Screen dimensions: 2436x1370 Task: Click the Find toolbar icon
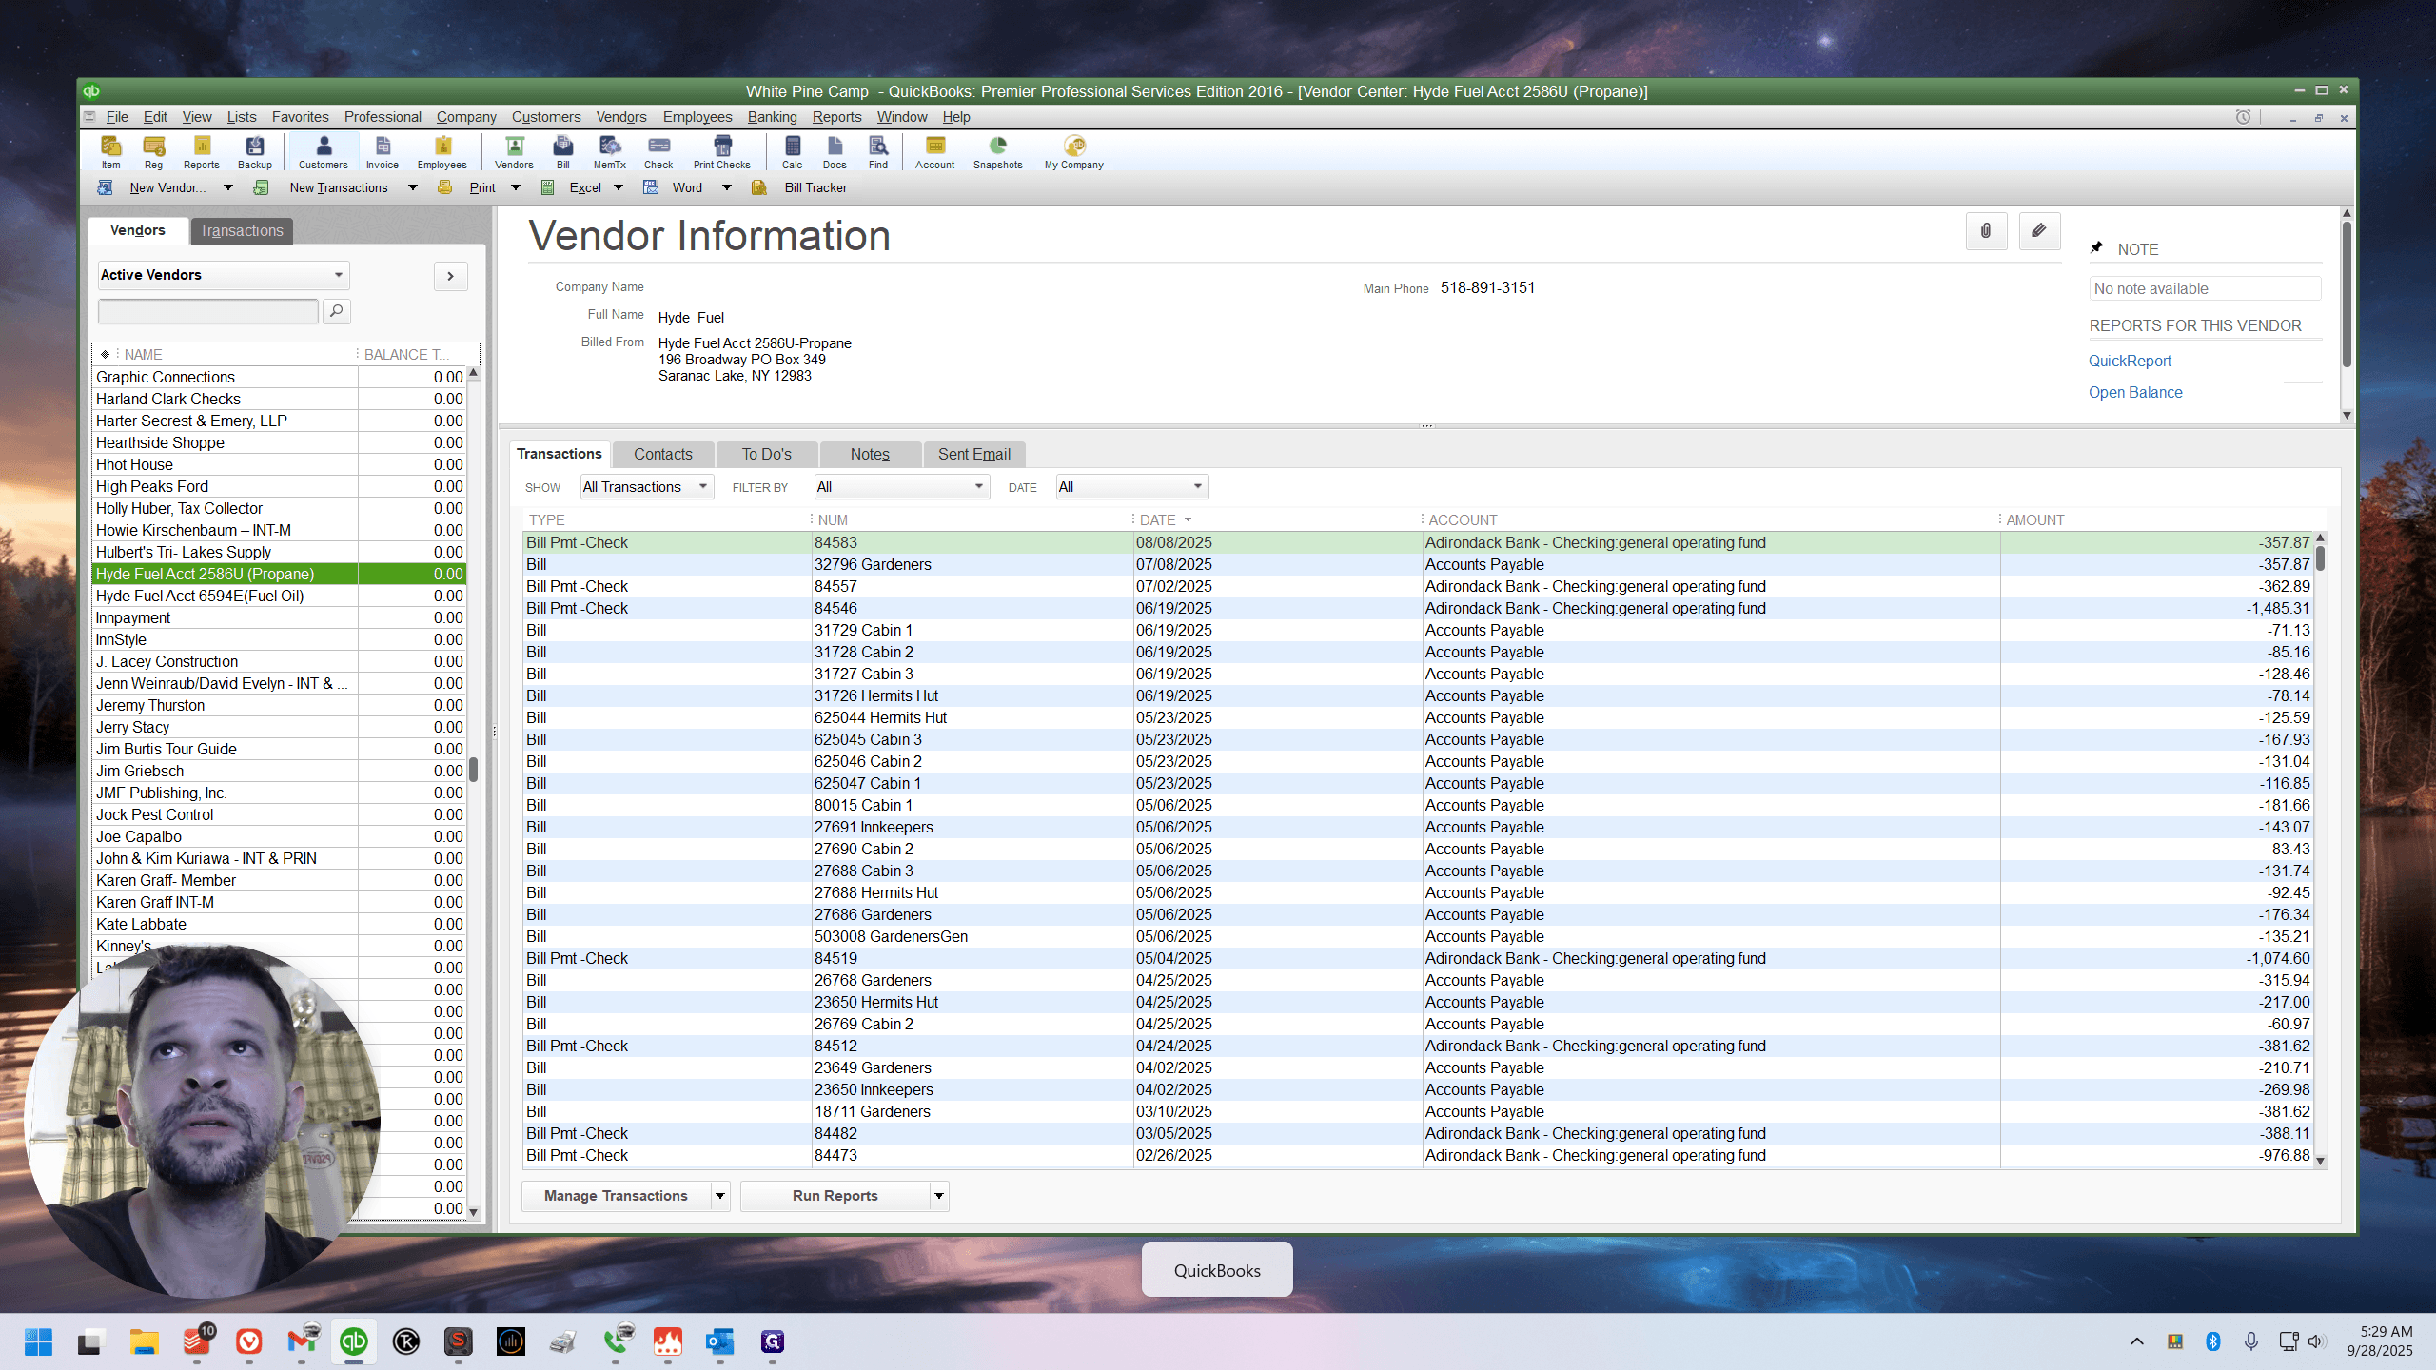point(878,152)
